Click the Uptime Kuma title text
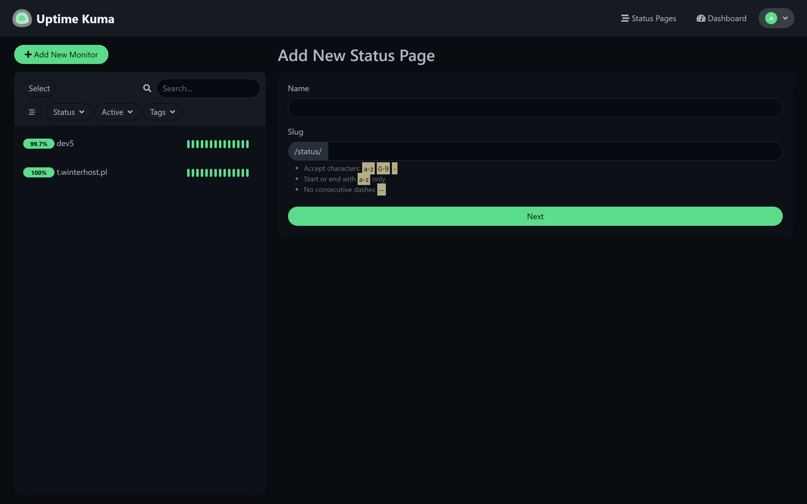This screenshot has height=504, width=807. 75,19
